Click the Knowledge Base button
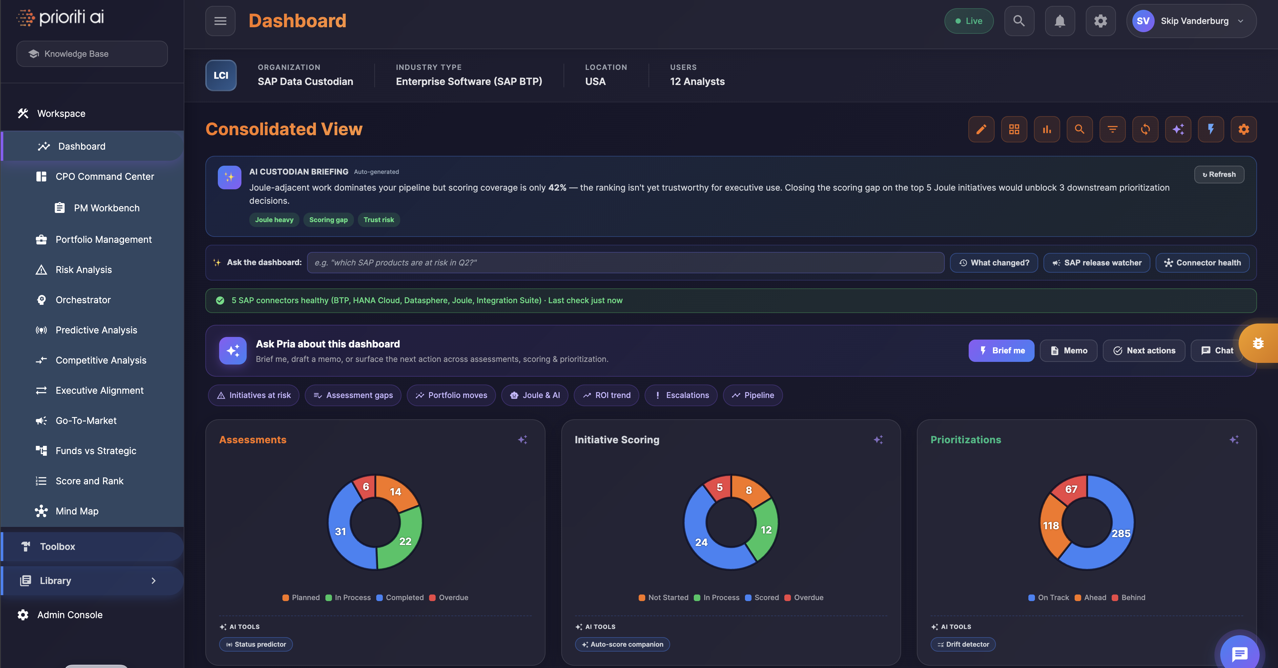1278x668 pixels. coord(92,53)
